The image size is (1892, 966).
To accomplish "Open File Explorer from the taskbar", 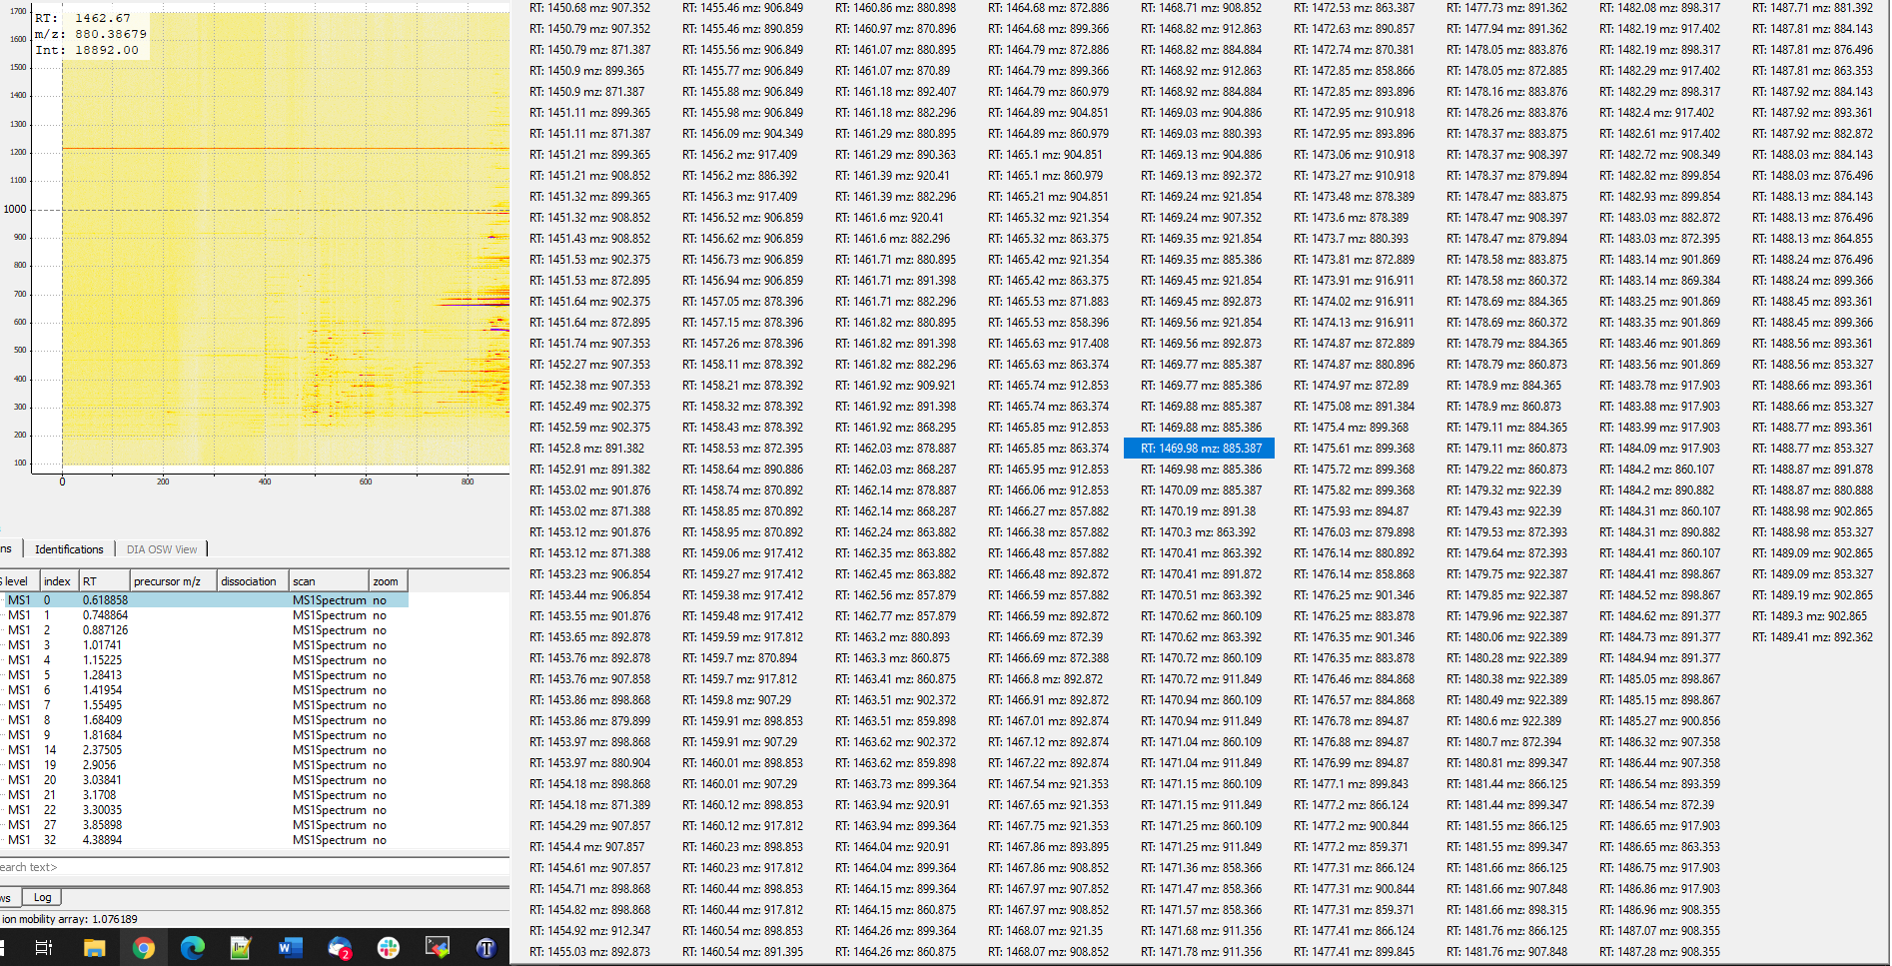I will pyautogui.click(x=95, y=947).
